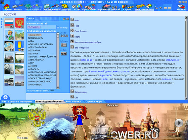Play the Гимн России audio link
This screenshot has height=140, width=188.
79,31
